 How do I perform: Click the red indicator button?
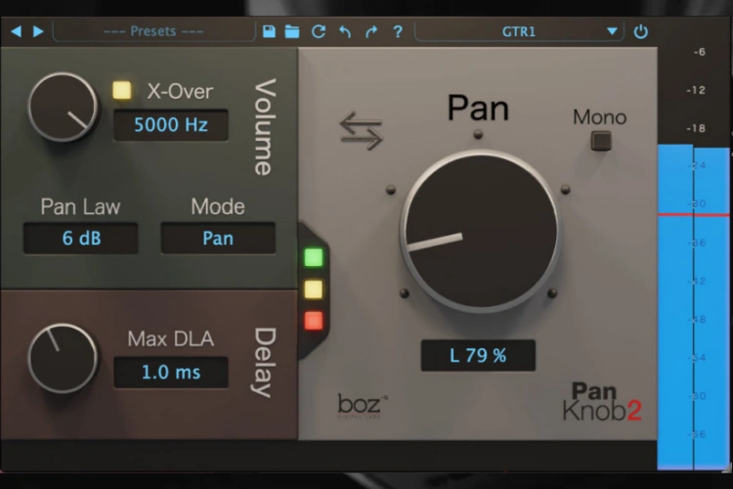[314, 321]
